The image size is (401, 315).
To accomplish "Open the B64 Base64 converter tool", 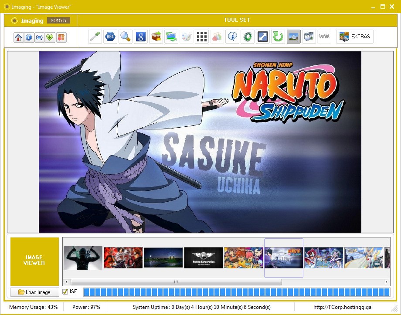I will pos(110,37).
